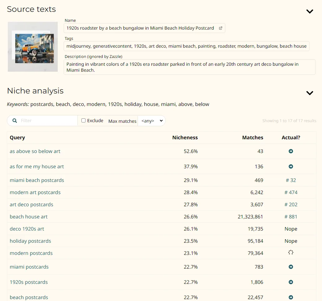Click arrow icon in '1920s postcards' row

[291, 282]
